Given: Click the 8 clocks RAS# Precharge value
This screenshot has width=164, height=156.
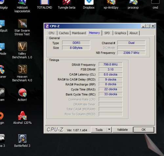Looking at the screenshot, I should [111, 84].
